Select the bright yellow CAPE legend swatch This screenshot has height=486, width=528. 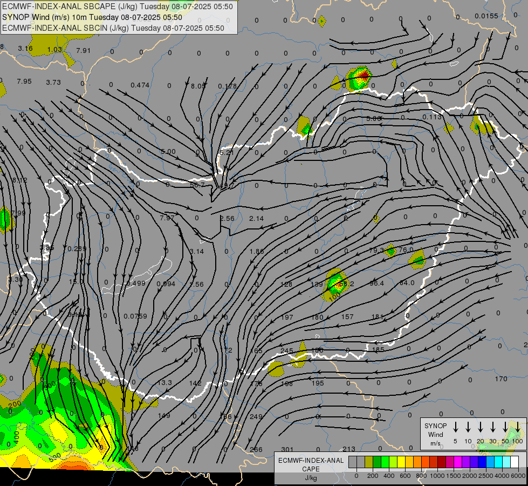tap(401, 462)
